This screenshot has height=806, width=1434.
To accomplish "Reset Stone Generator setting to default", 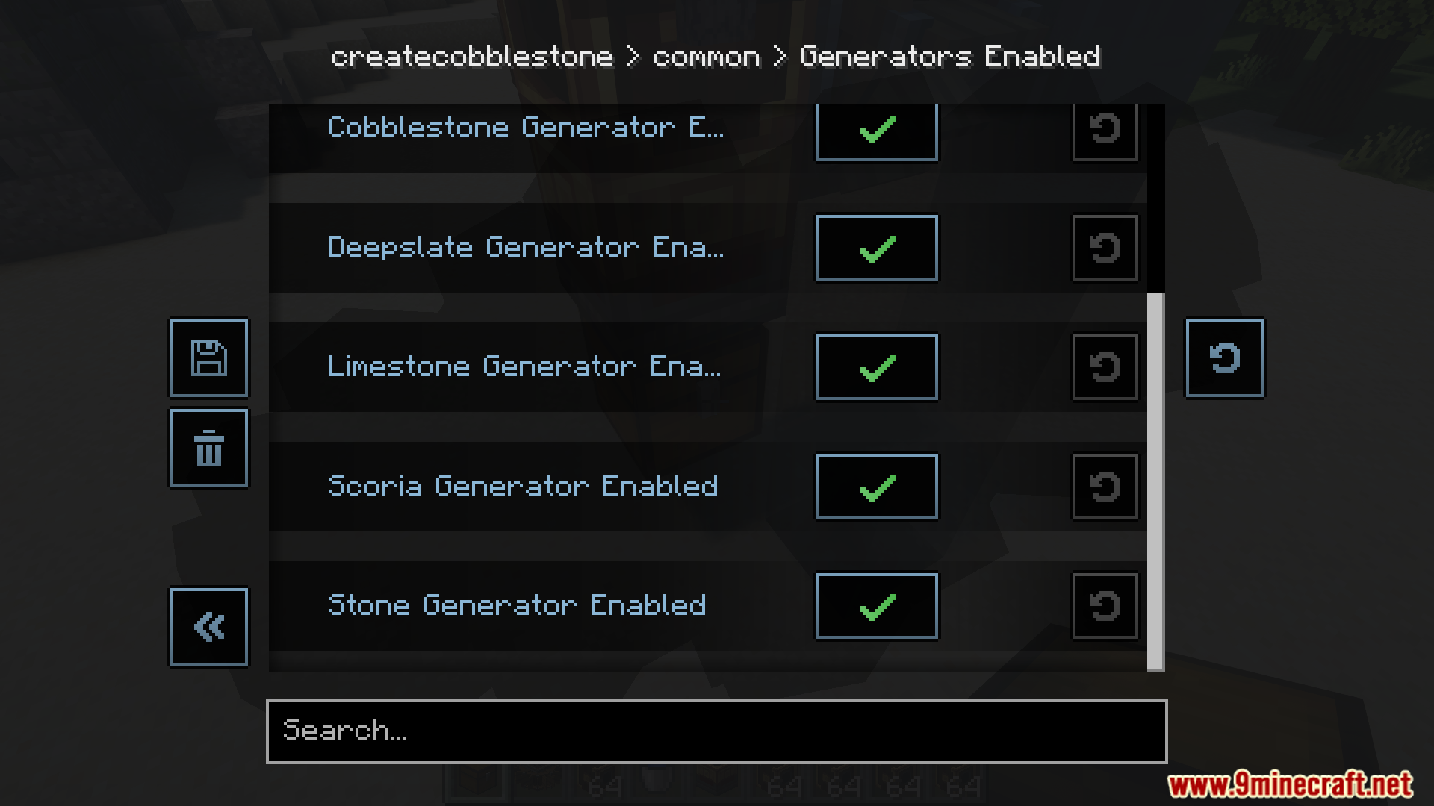I will click(x=1105, y=606).
